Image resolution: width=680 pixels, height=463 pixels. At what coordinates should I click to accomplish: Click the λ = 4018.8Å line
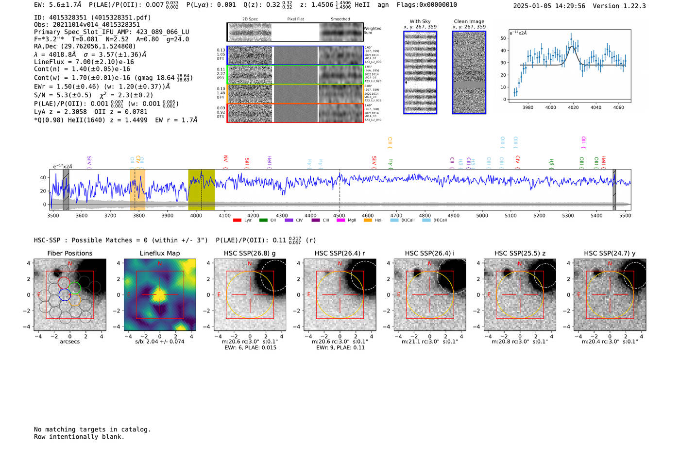(x=90, y=54)
